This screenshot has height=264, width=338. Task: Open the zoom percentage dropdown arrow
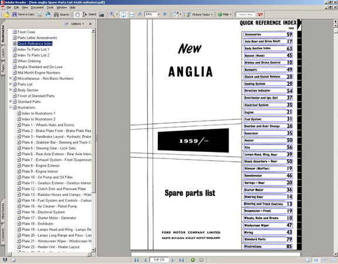pos(159,15)
